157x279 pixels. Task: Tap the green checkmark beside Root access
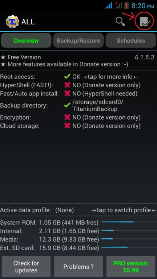[67, 77]
